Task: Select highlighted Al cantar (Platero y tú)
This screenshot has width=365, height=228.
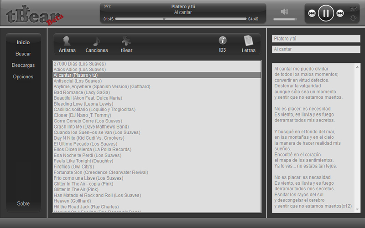Action: point(157,75)
